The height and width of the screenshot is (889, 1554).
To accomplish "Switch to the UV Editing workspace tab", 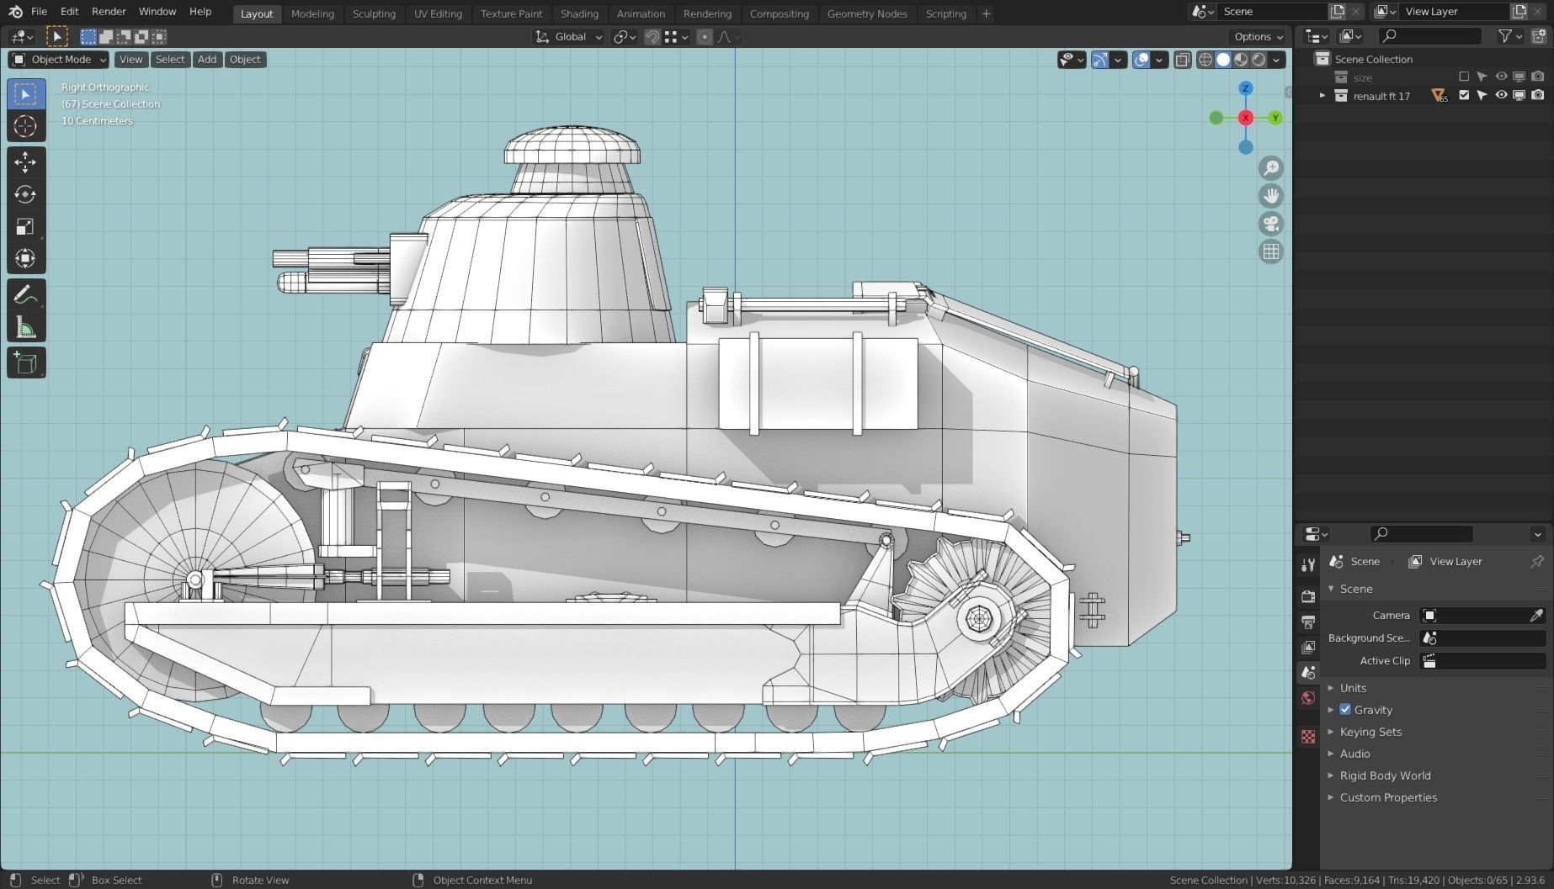I will click(438, 13).
